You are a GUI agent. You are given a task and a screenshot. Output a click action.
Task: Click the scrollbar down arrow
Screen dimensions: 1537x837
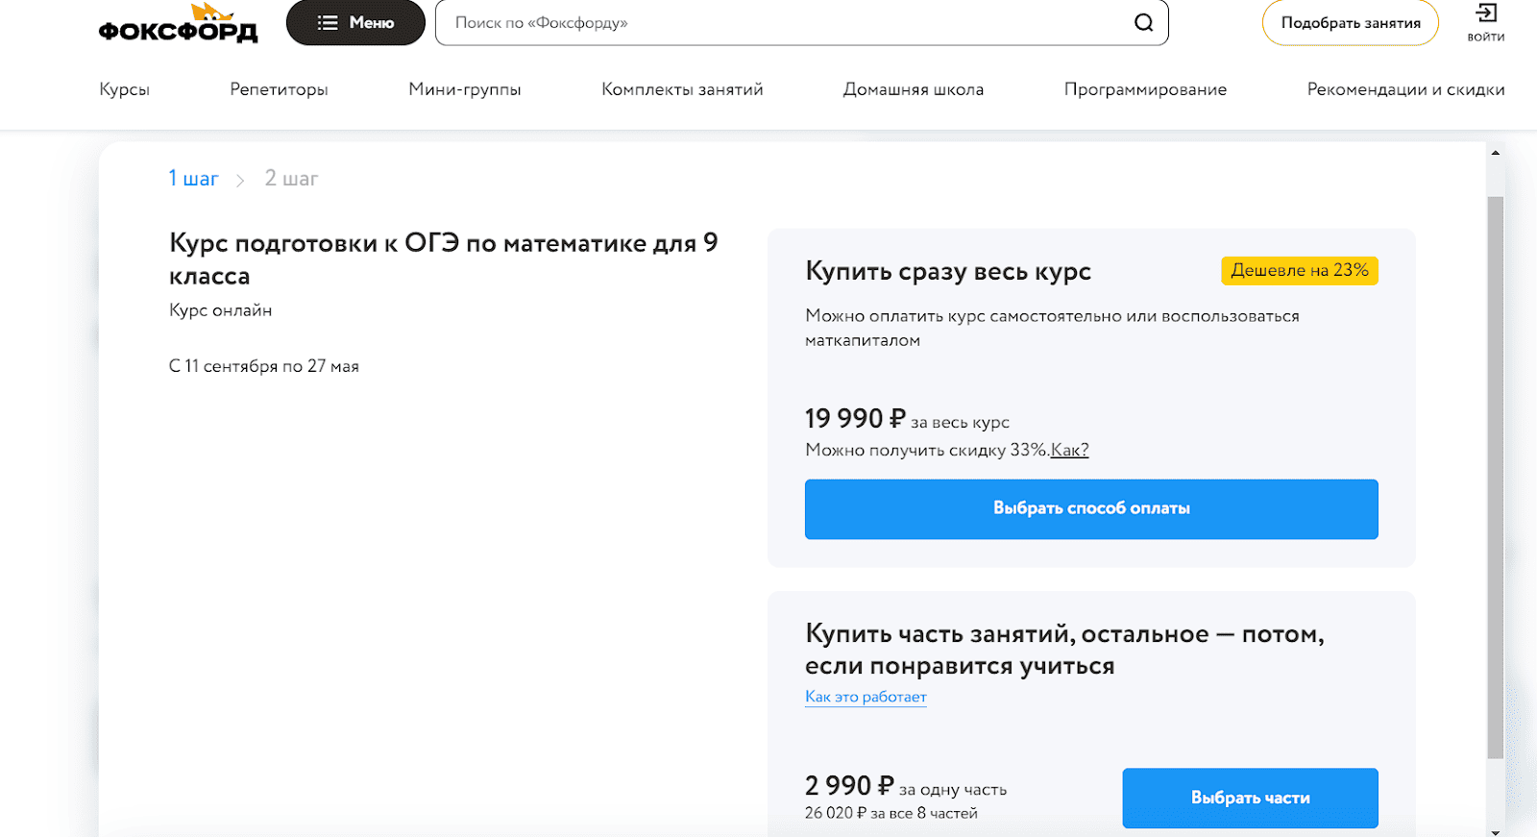pyautogui.click(x=1495, y=831)
